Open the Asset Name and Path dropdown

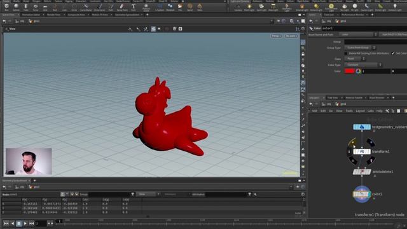coord(358,34)
